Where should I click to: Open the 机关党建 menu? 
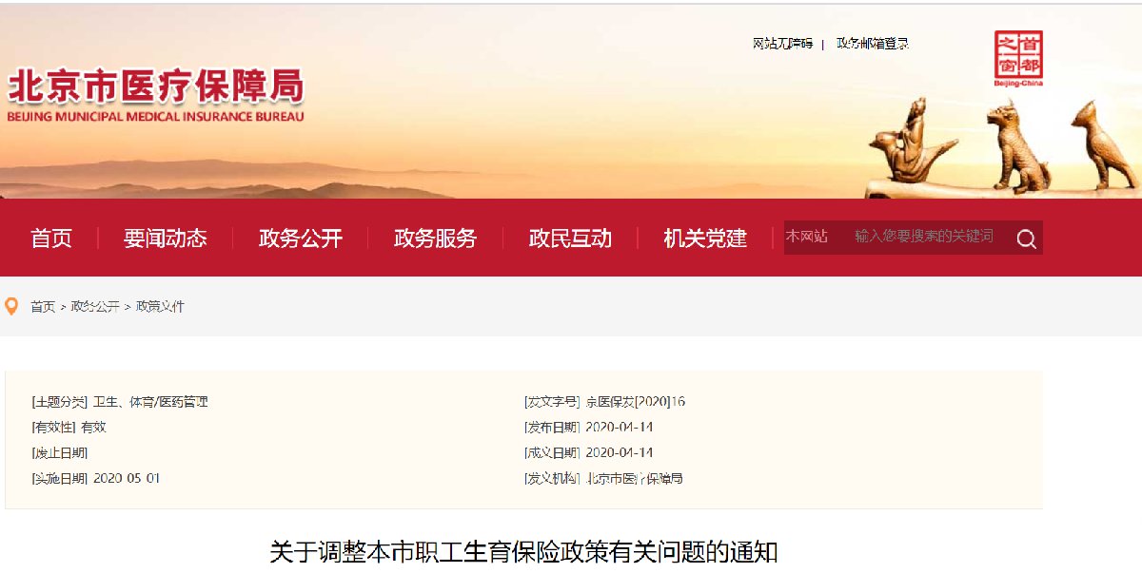pyautogui.click(x=704, y=239)
